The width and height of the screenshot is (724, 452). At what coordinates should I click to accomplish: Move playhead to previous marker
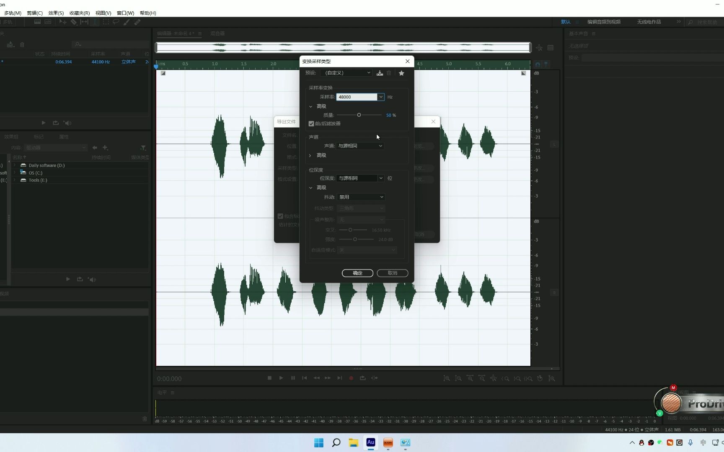tap(305, 378)
